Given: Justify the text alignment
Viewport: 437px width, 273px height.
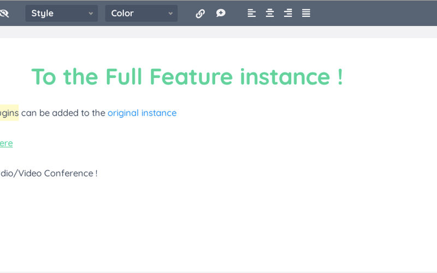Looking at the screenshot, I should [x=306, y=13].
